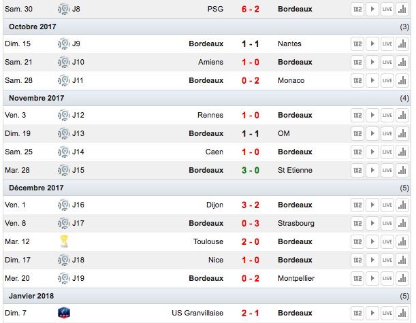The image size is (416, 323).
Task: Click Ligue 1 logo next to J16
Action: tap(64, 205)
